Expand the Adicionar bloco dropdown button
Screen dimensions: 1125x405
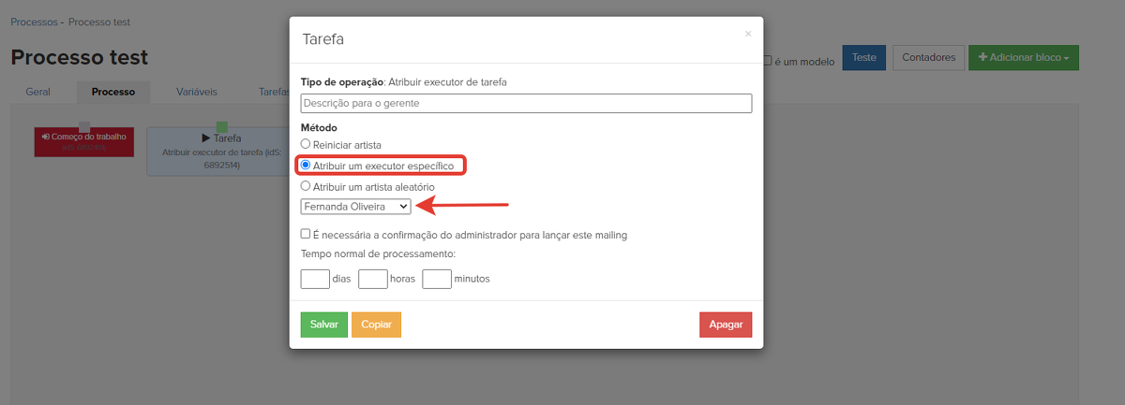coord(1024,57)
